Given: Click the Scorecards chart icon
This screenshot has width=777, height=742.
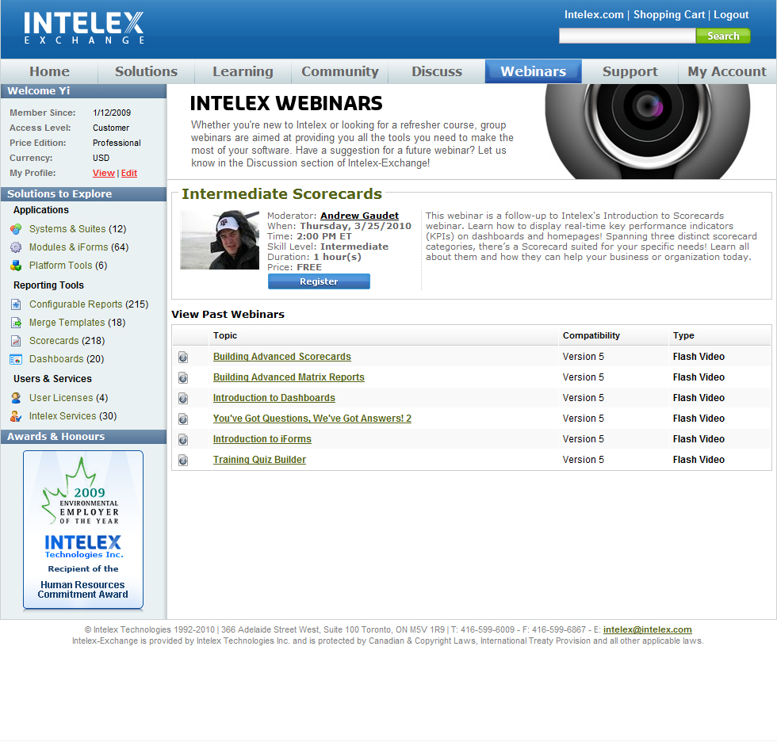Looking at the screenshot, I should (x=16, y=341).
